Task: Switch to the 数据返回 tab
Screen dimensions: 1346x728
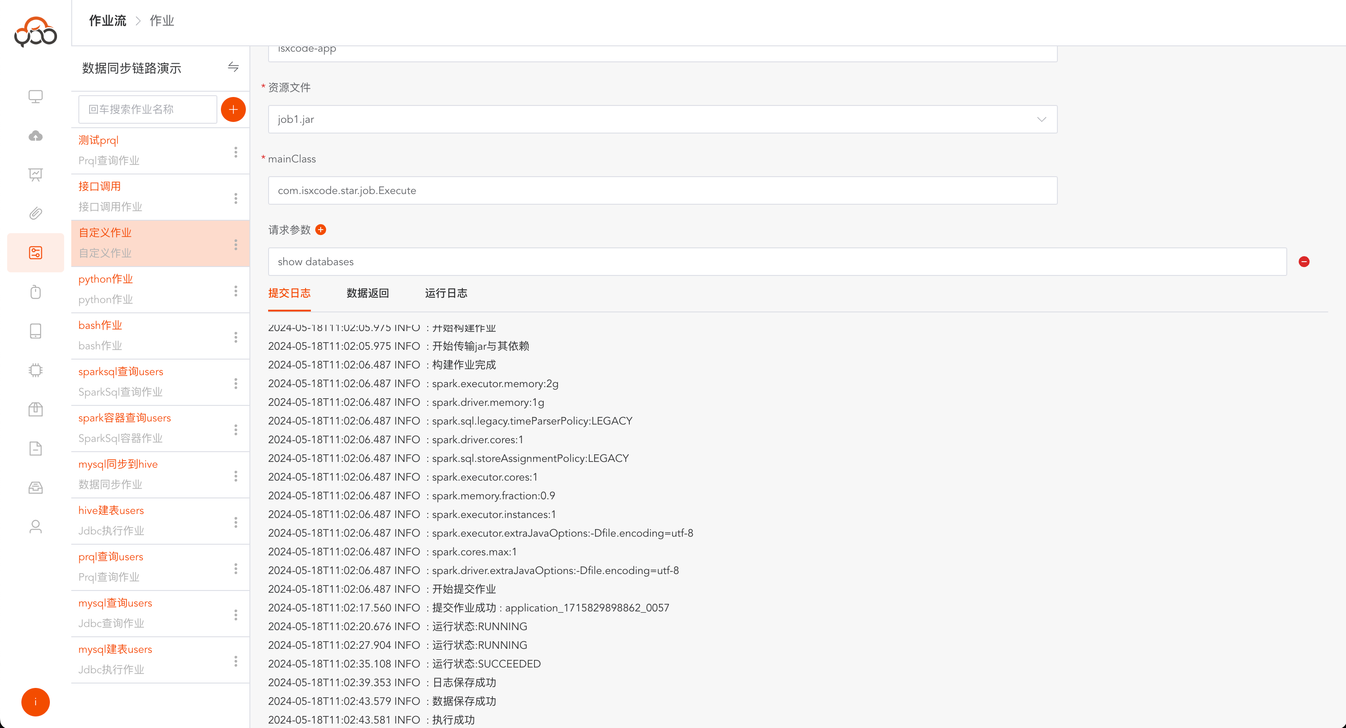Action: pyautogui.click(x=367, y=293)
